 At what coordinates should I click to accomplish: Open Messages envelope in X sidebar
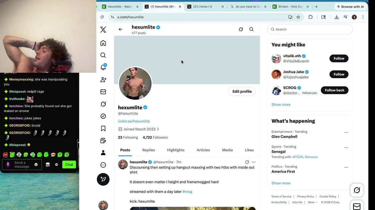point(103,92)
